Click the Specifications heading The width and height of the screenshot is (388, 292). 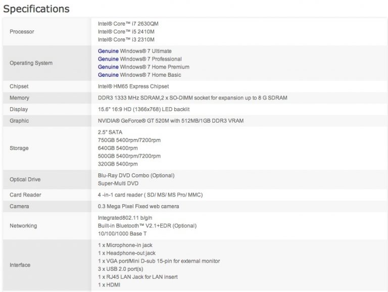coord(36,9)
